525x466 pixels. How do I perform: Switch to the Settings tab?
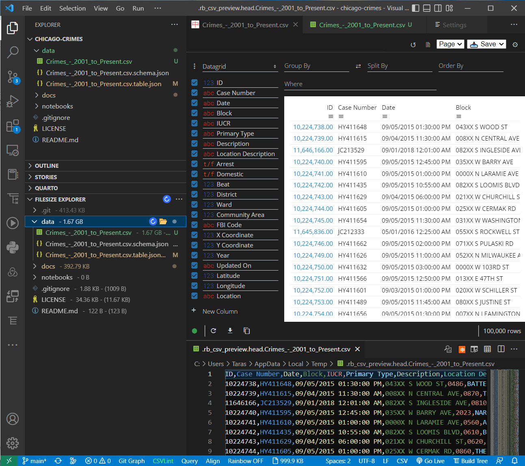coord(454,25)
